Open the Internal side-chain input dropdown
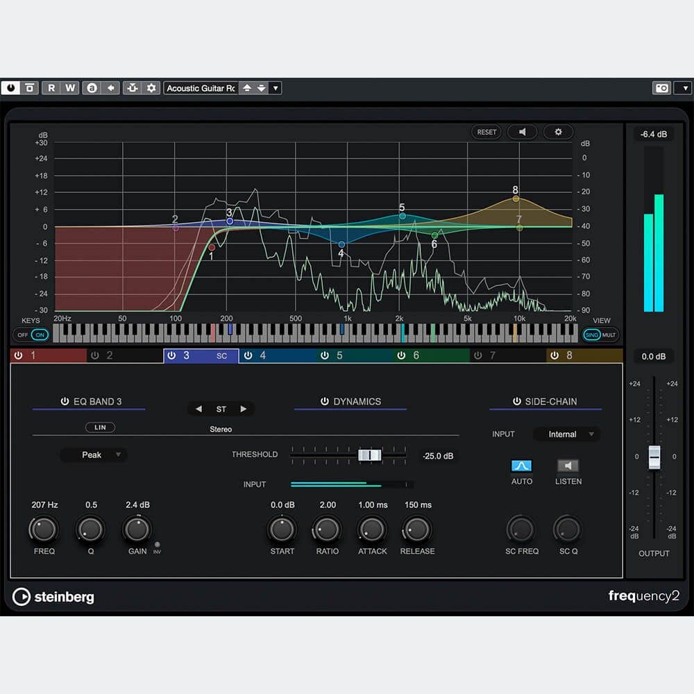Viewport: 694px width, 694px height. (566, 434)
